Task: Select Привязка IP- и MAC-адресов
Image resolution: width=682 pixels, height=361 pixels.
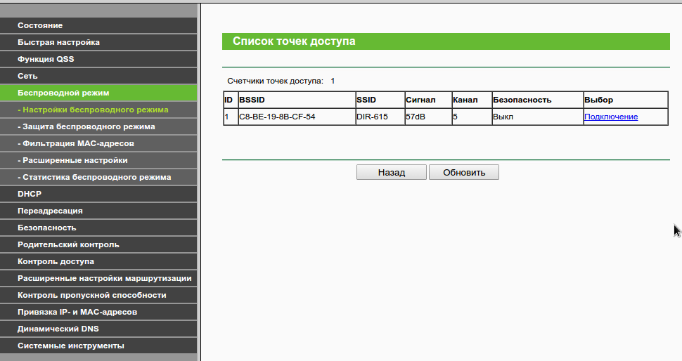Action: pyautogui.click(x=98, y=312)
